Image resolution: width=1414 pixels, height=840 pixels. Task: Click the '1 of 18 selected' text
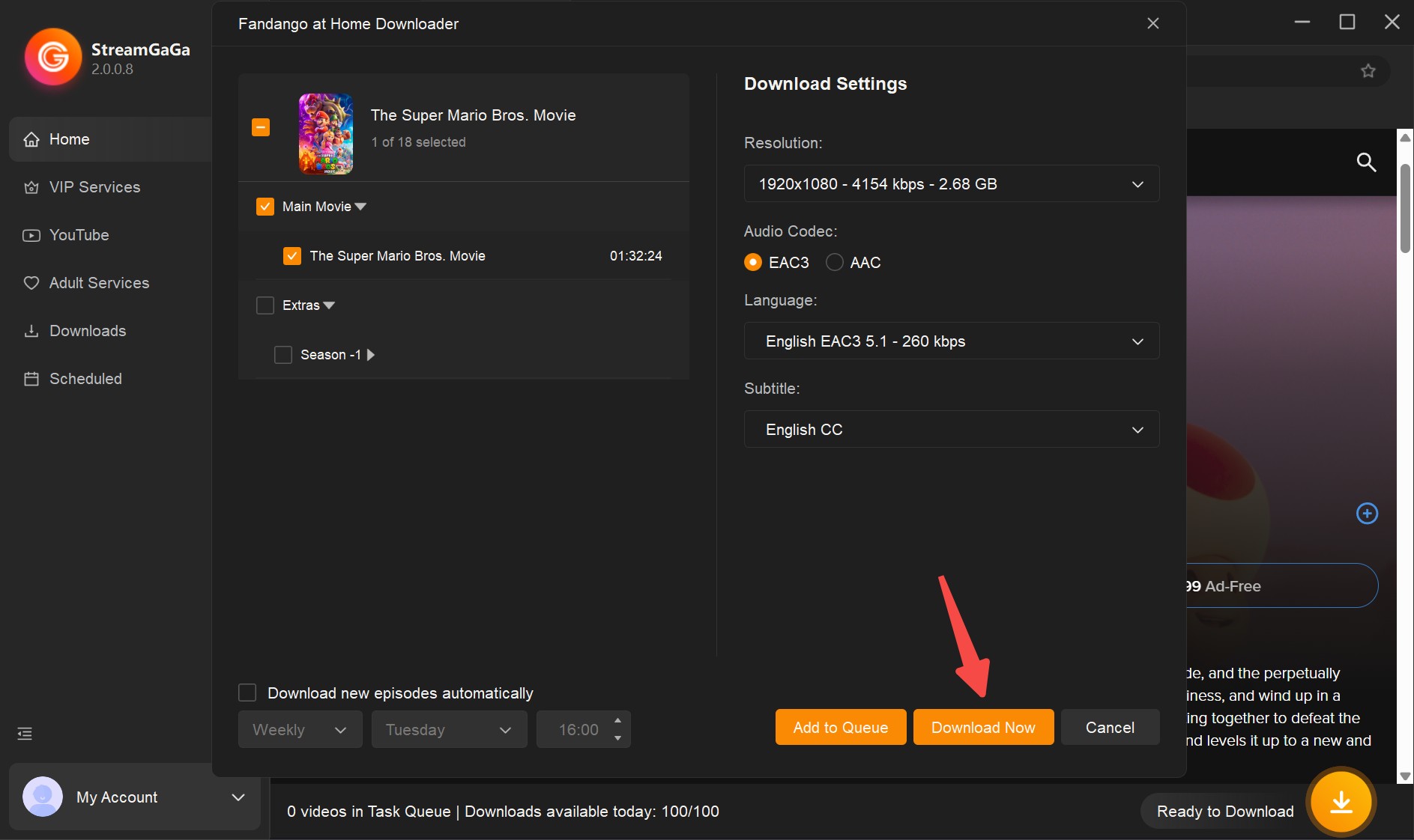pos(418,142)
